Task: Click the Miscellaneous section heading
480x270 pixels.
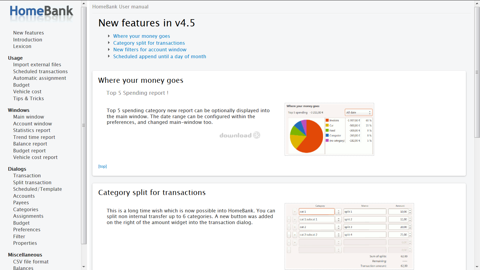Action: click(25, 255)
